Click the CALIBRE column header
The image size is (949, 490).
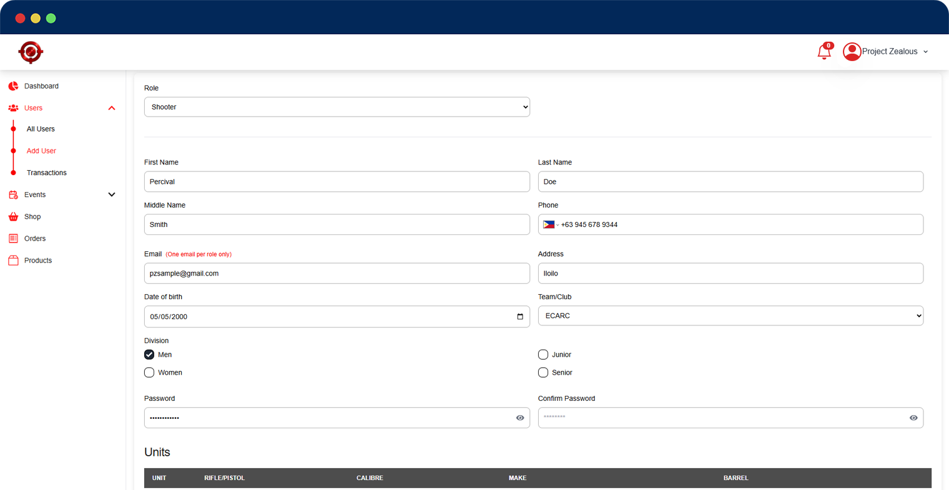tap(370, 478)
